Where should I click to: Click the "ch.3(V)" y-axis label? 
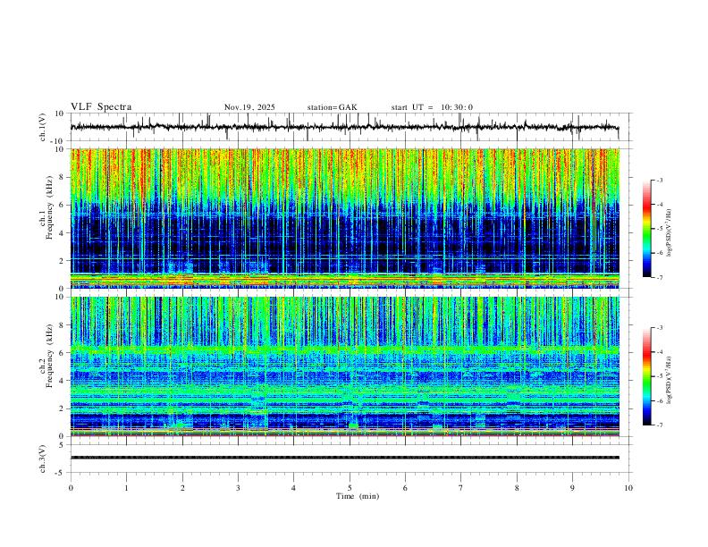tap(43, 459)
